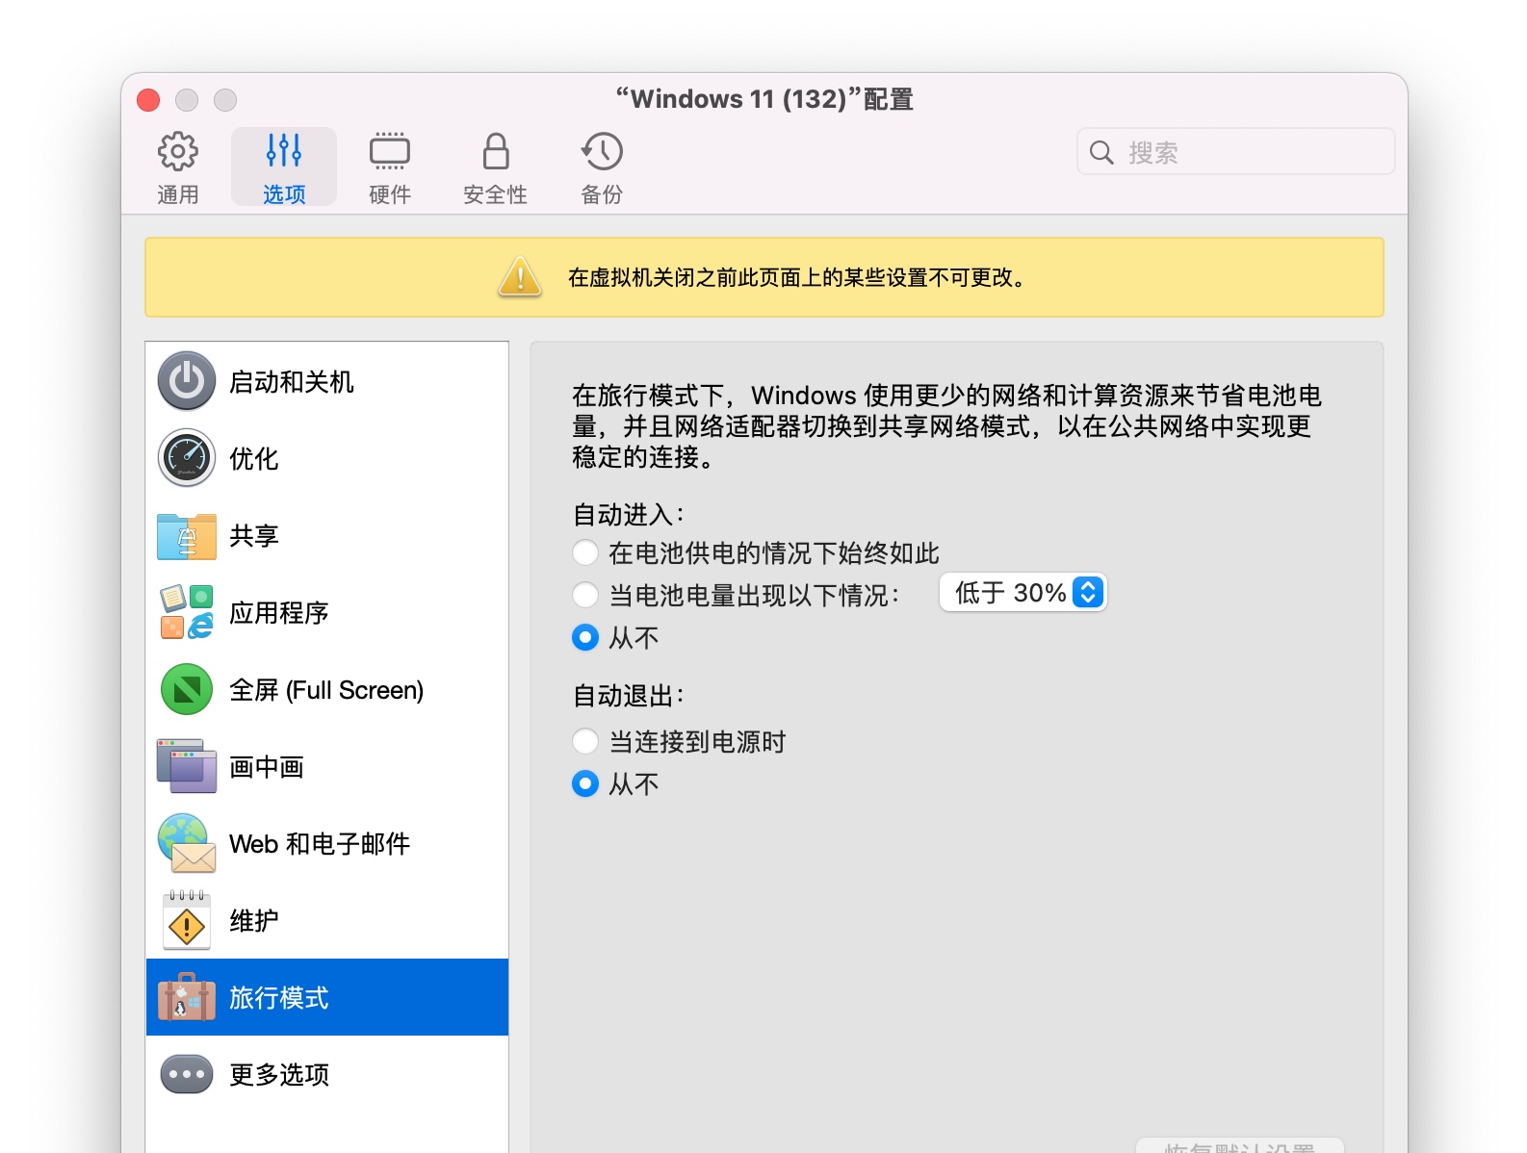Click the 自动进入 label text
The height and width of the screenshot is (1153, 1527).
point(629,515)
